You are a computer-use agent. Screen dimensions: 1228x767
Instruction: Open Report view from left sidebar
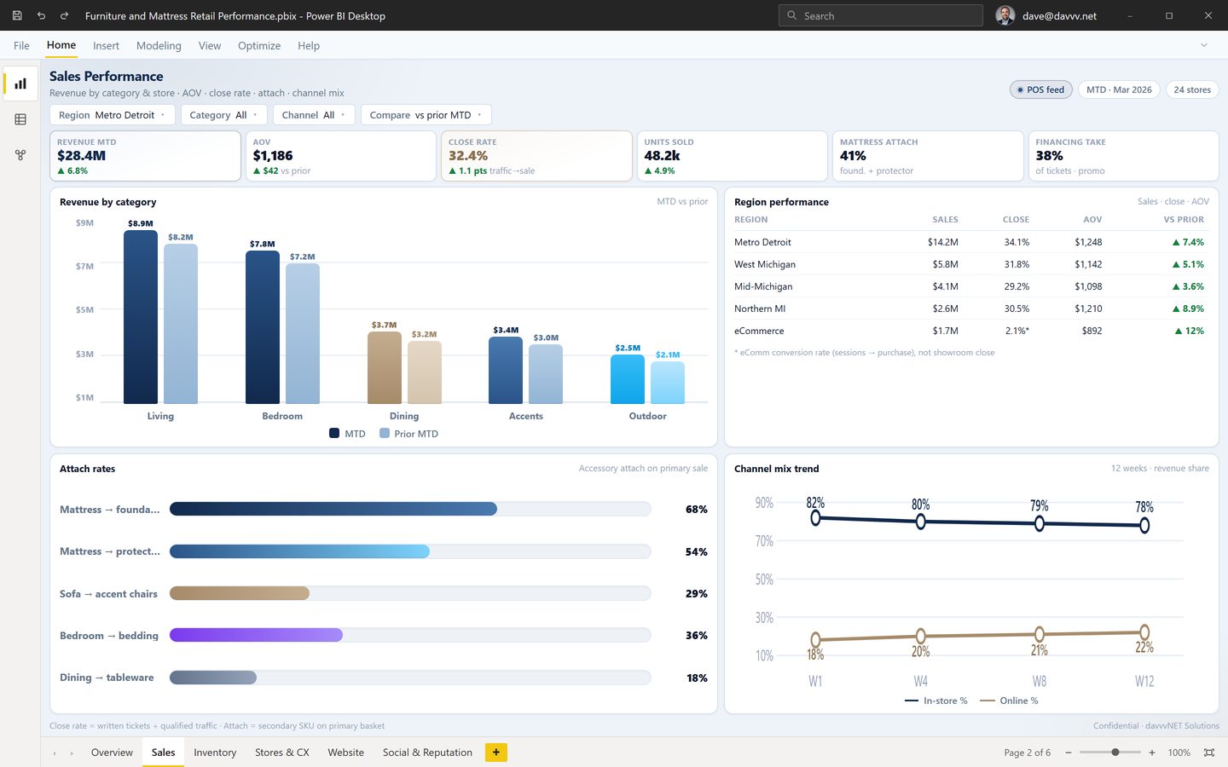20,84
